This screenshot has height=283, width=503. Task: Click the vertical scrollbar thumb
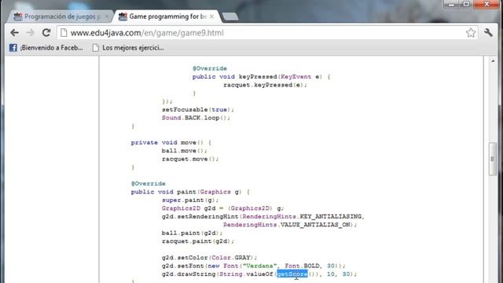(x=493, y=159)
